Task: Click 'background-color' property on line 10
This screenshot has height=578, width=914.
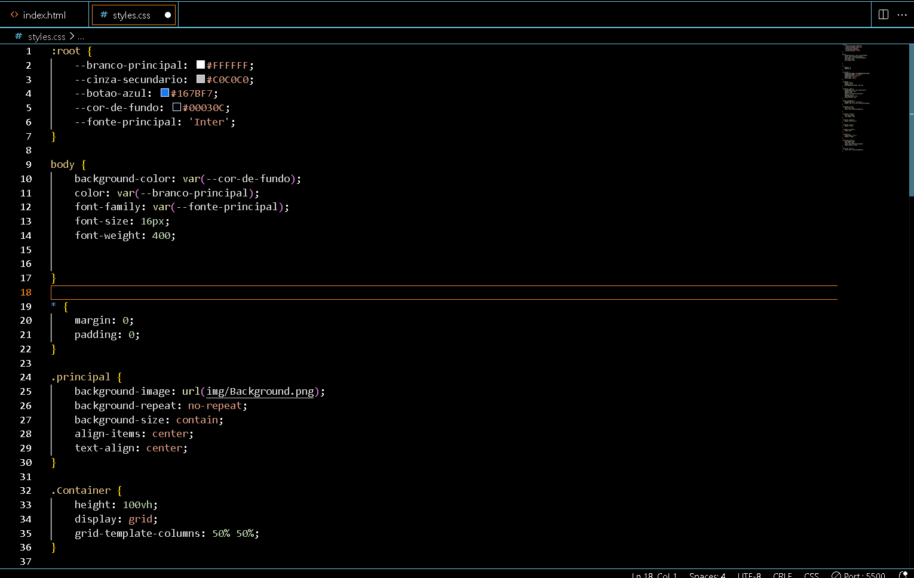Action: 122,179
